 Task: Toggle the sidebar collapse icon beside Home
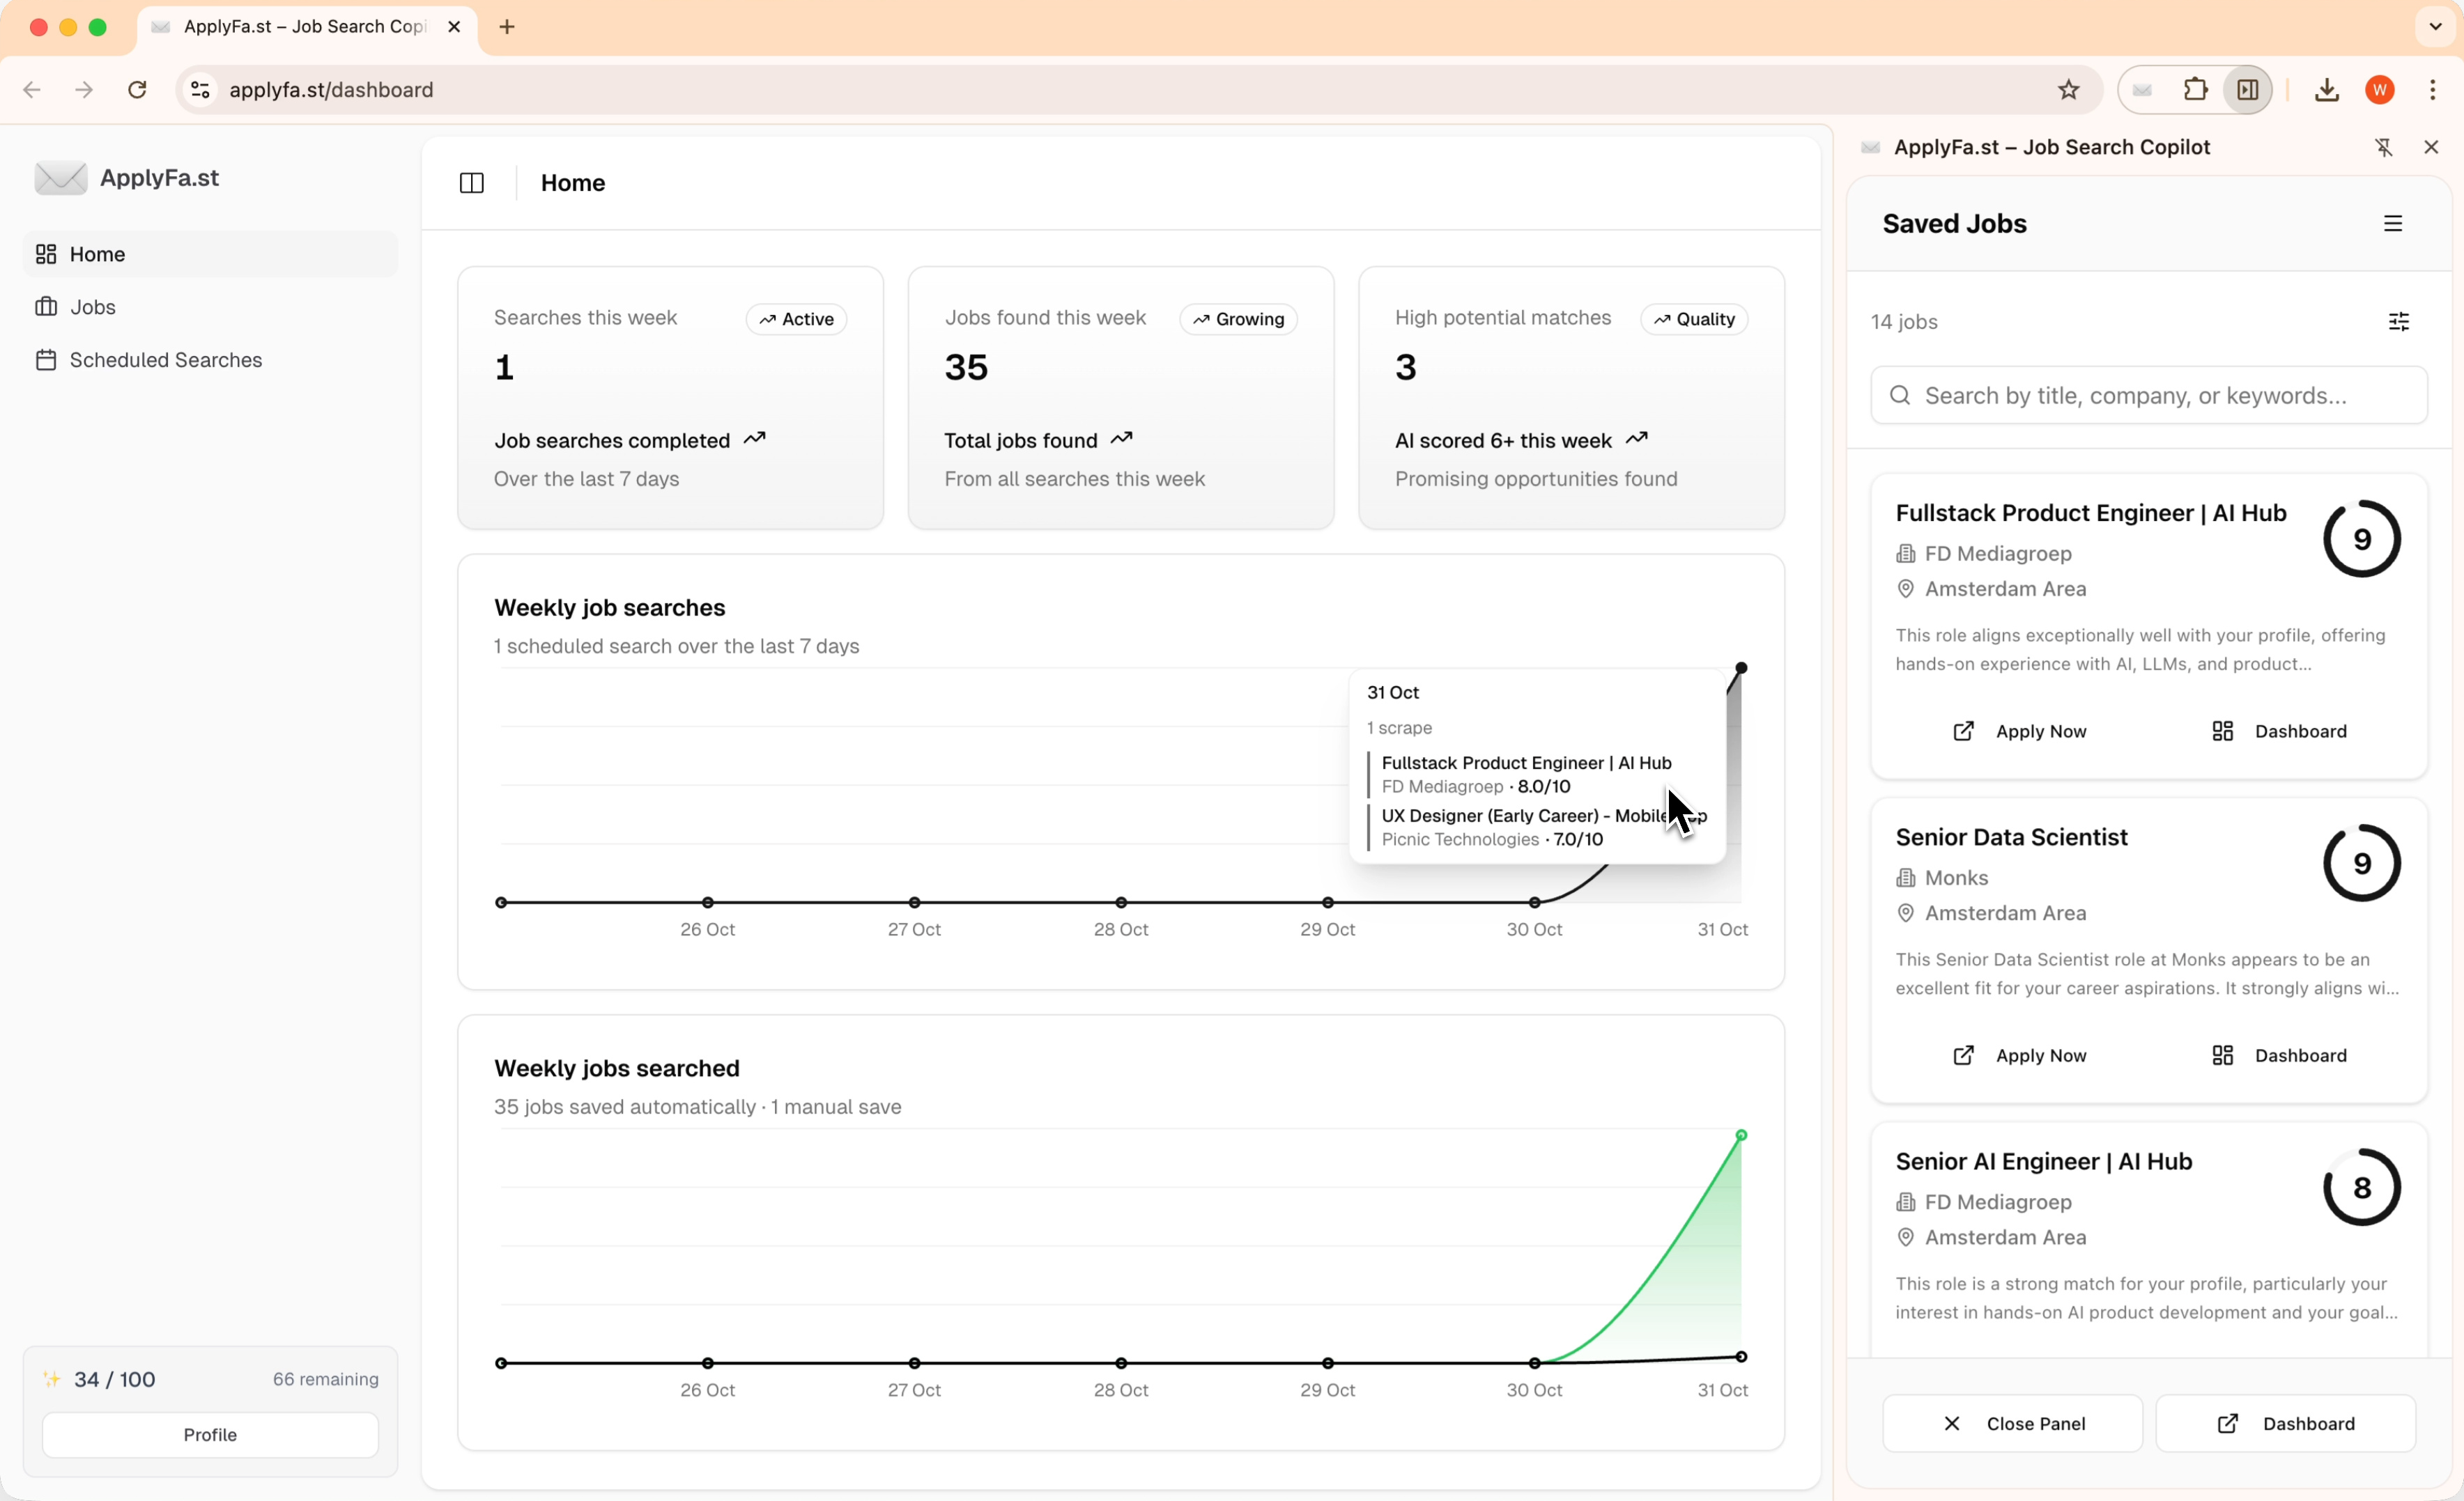[471, 183]
